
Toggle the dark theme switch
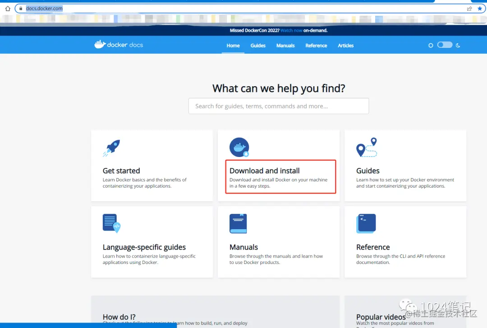[445, 45]
